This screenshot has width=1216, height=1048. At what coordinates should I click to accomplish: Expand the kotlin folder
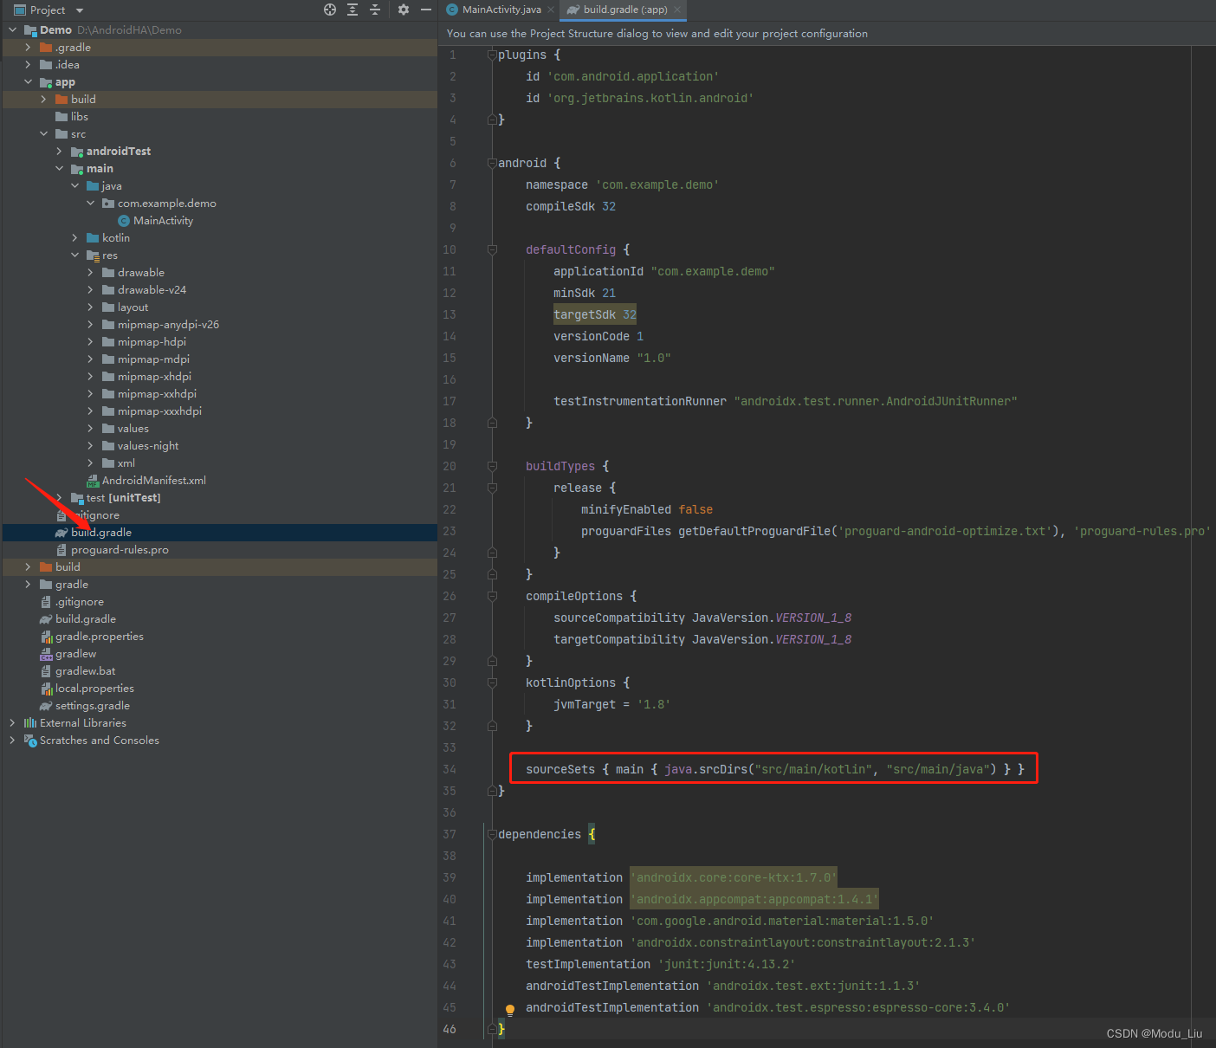(x=74, y=238)
